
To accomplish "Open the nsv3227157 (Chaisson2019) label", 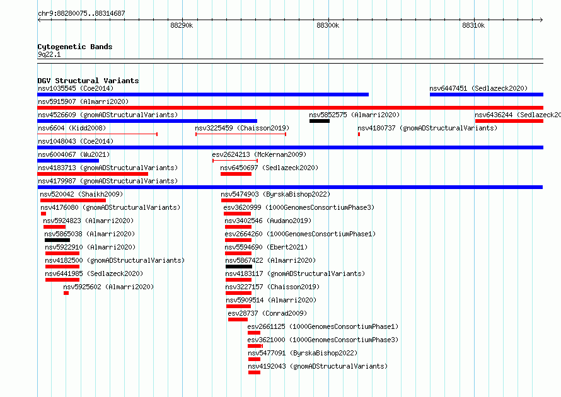I will pos(273,287).
